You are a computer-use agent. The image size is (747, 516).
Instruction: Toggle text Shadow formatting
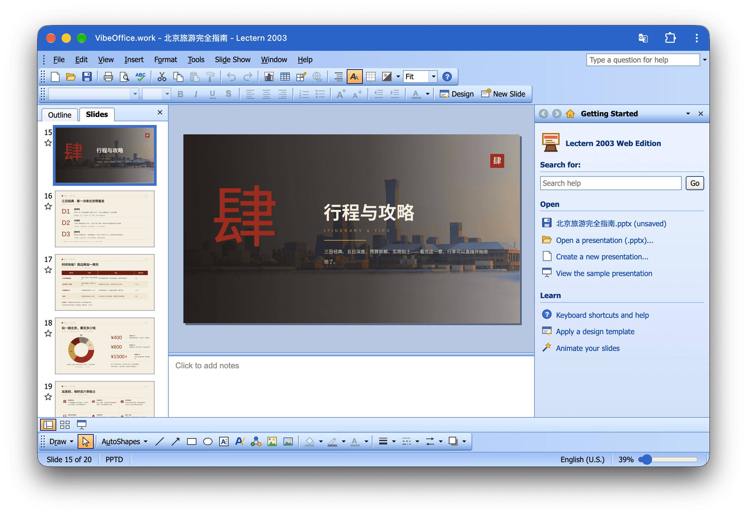click(x=229, y=94)
